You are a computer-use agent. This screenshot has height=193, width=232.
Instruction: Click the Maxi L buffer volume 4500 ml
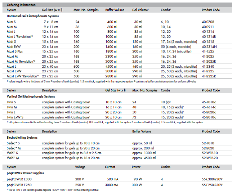coord(111,67)
